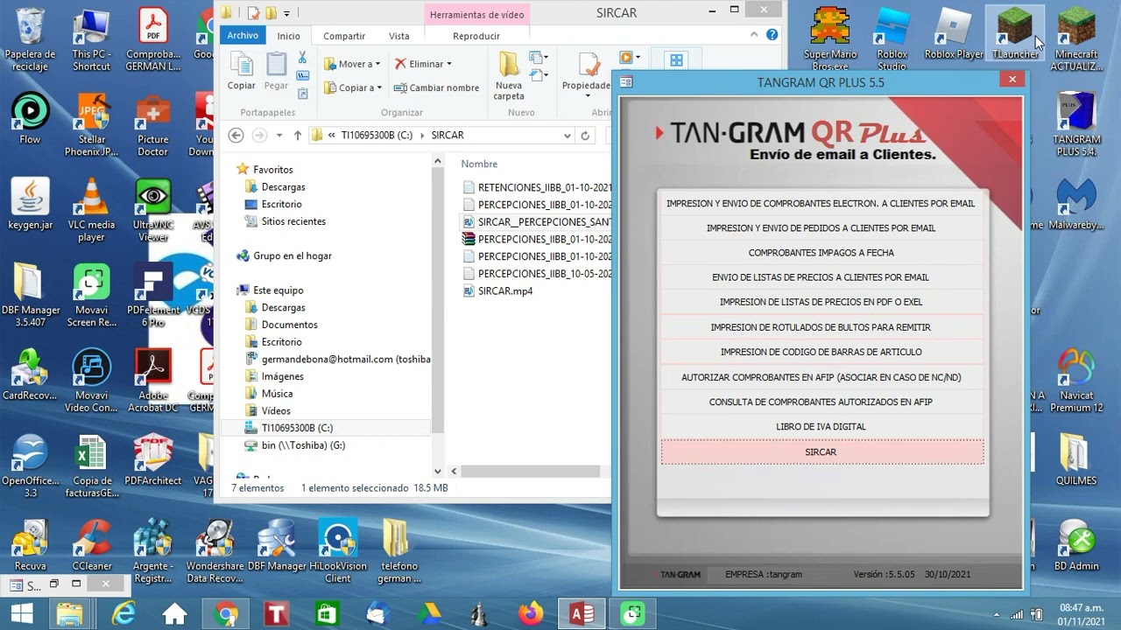Open recent locations dropdown beside navigation arrows

[279, 136]
